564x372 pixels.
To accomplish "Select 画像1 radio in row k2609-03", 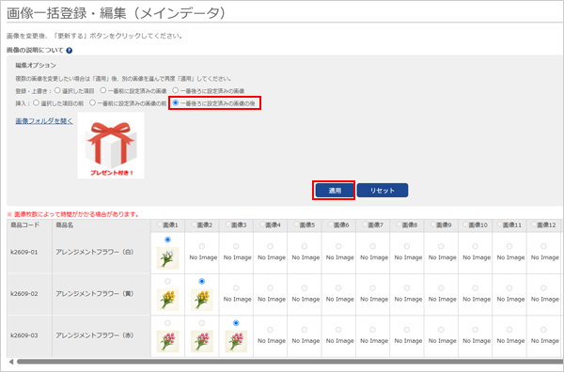I will coord(167,323).
